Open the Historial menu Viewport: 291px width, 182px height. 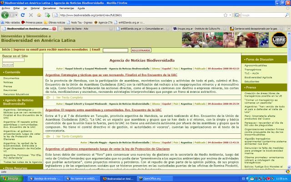[x=35, y=8]
